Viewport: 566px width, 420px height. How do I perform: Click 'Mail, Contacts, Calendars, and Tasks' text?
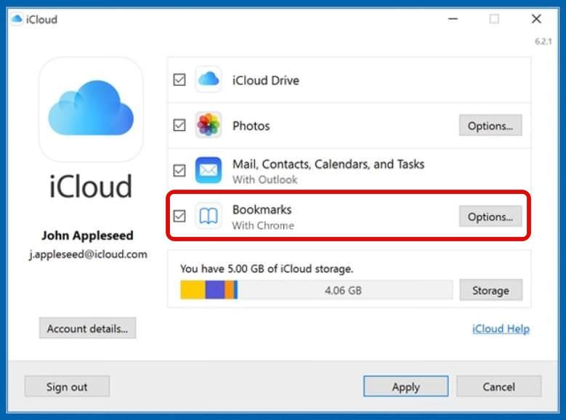click(x=328, y=164)
